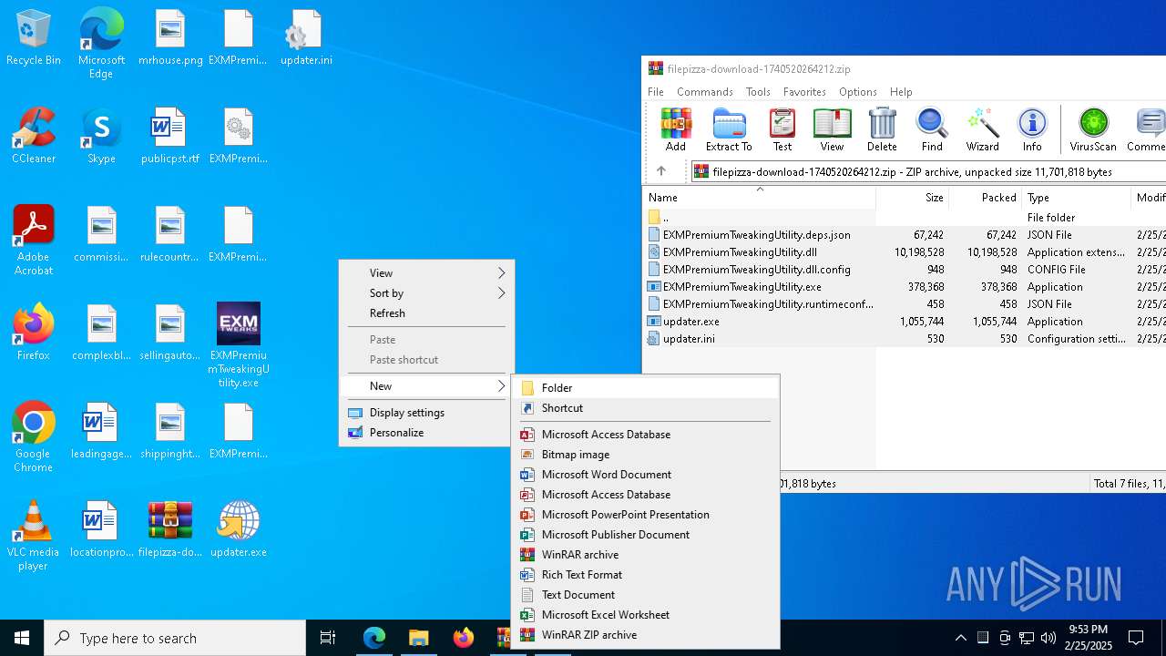Sort archive list by Size column
Viewport: 1166px width, 656px height.
[x=913, y=198]
